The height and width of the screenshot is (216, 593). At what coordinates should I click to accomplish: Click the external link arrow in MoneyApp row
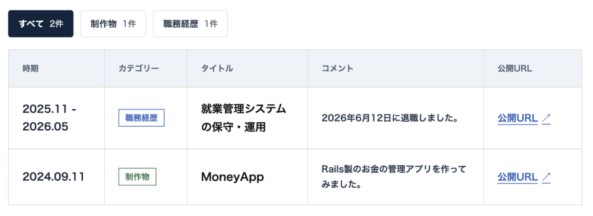[x=546, y=177]
